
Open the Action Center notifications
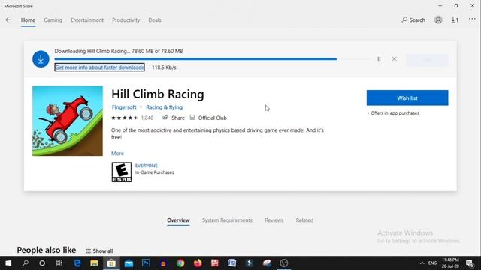coord(470,263)
